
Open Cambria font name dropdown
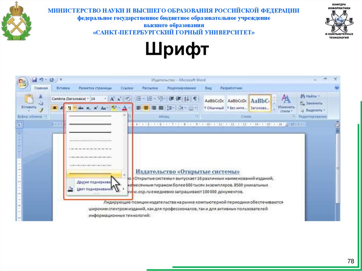pyautogui.click(x=88, y=99)
